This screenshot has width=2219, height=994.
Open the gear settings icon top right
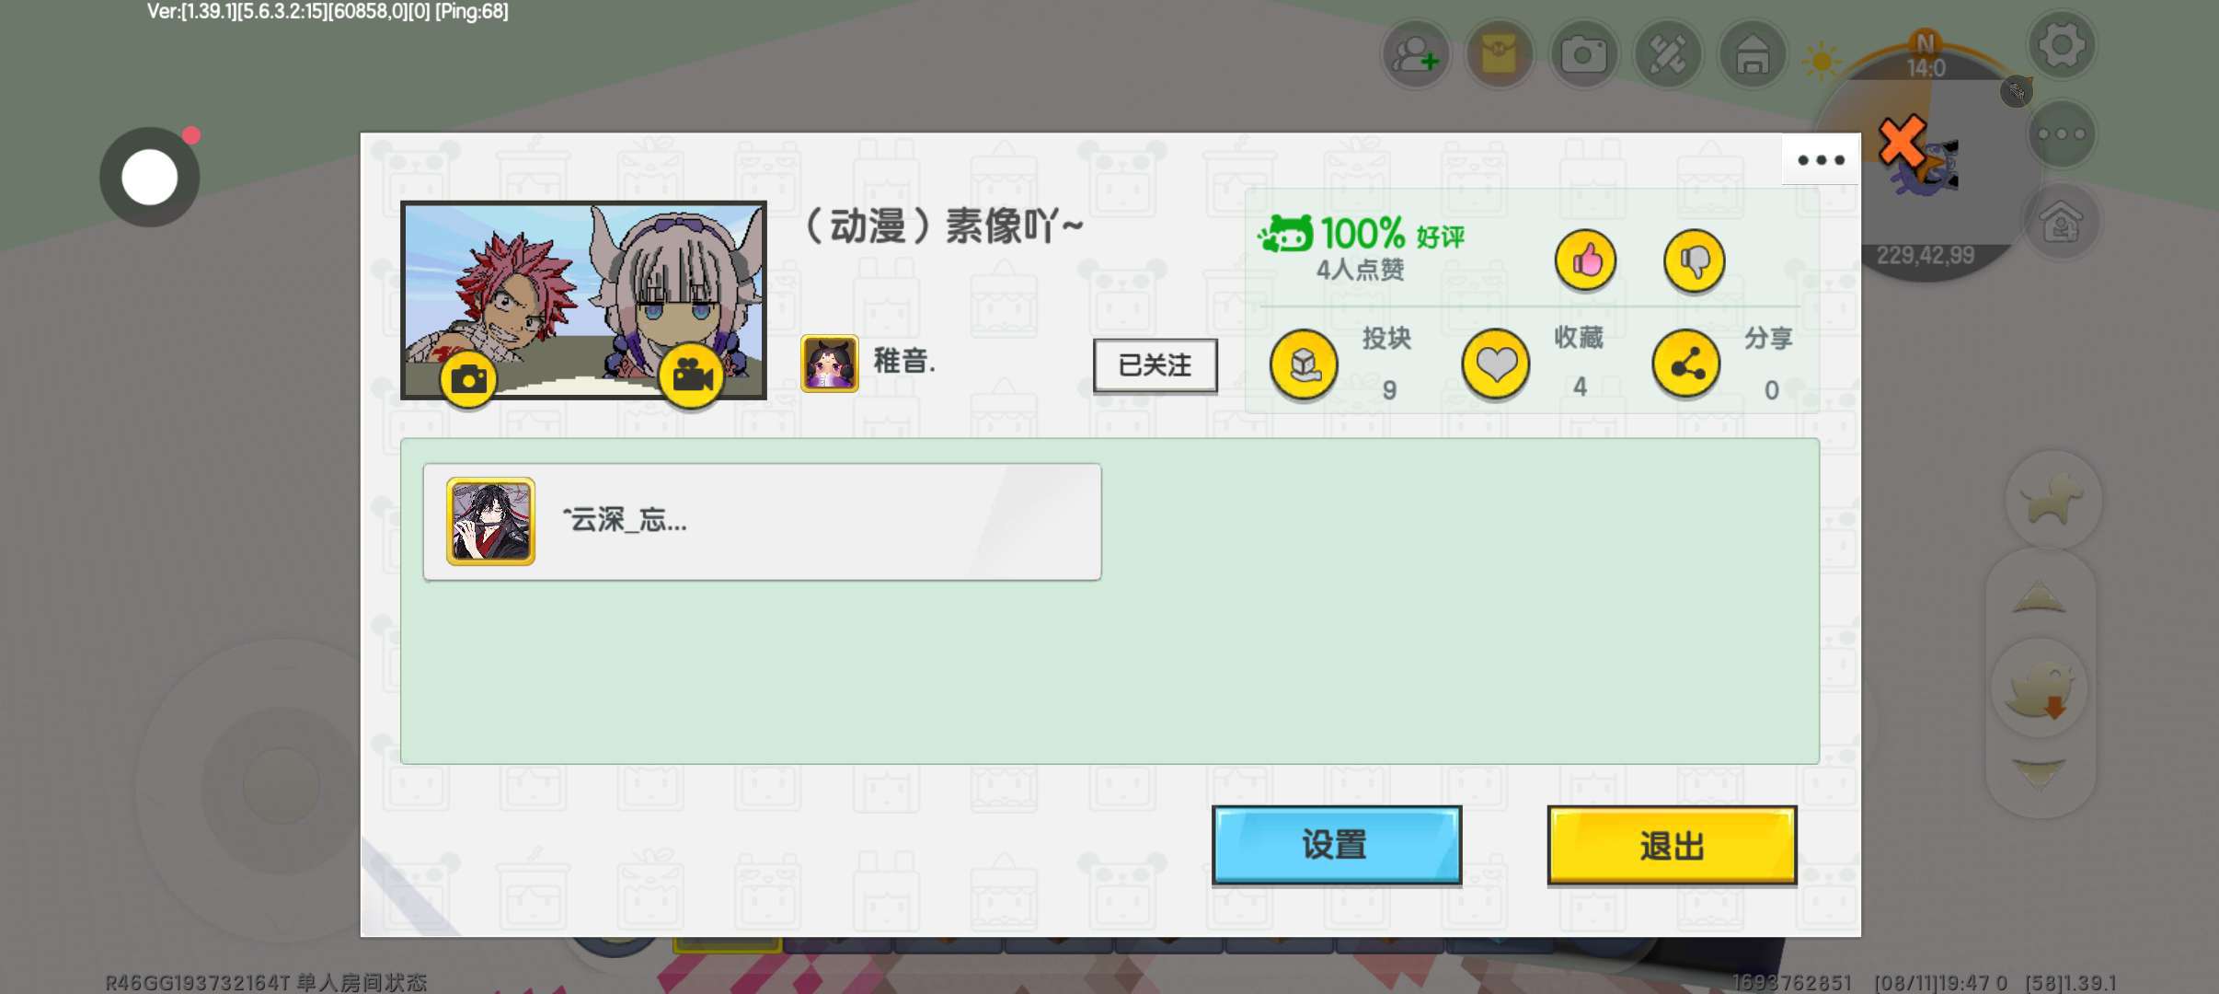2061,45
